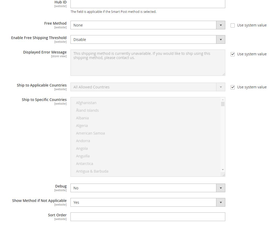Enable Use system value for Free Method
Screen dimensions: 274x225
click(x=232, y=25)
